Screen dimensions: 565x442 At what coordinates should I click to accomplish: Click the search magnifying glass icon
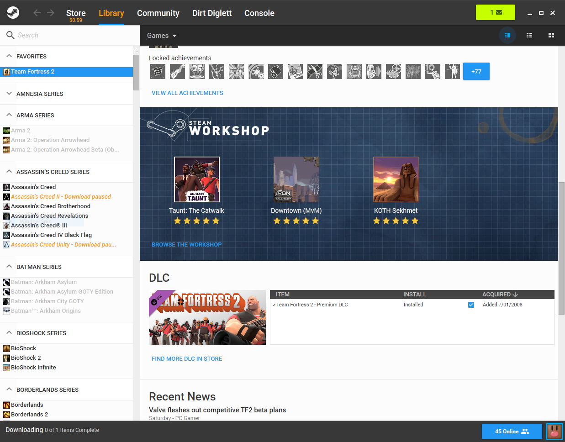10,35
